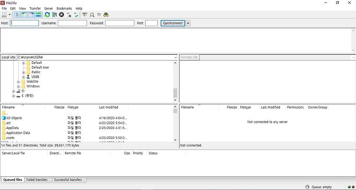This screenshot has width=356, height=190.
Task: Toggle remote directory tree display
Action: [x=31, y=15]
